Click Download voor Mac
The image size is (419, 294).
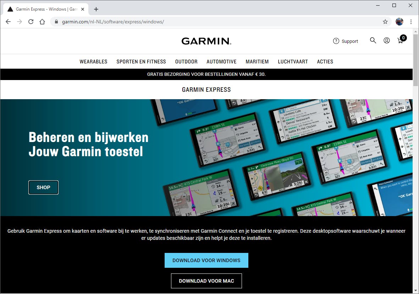point(206,281)
